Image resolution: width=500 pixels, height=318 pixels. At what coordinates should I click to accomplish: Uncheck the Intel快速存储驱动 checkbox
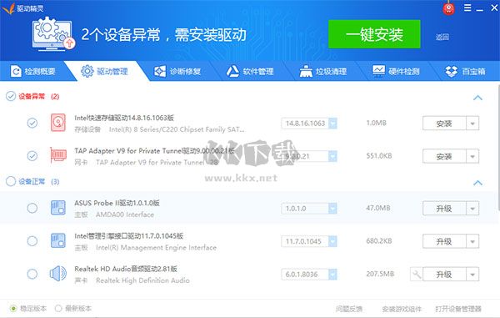tap(32, 123)
